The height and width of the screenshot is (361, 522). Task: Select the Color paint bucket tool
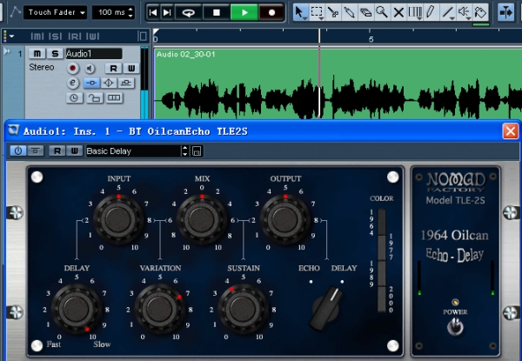point(480,12)
